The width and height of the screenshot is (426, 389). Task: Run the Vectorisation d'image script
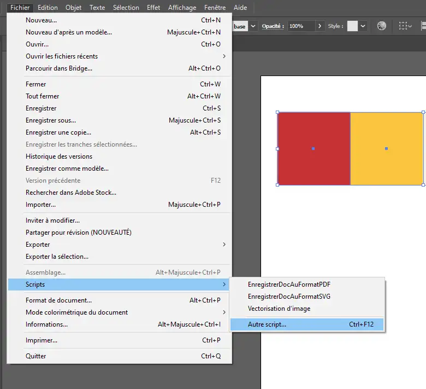click(279, 309)
